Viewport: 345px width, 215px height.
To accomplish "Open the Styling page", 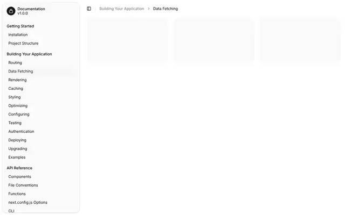I will click(x=41, y=97).
